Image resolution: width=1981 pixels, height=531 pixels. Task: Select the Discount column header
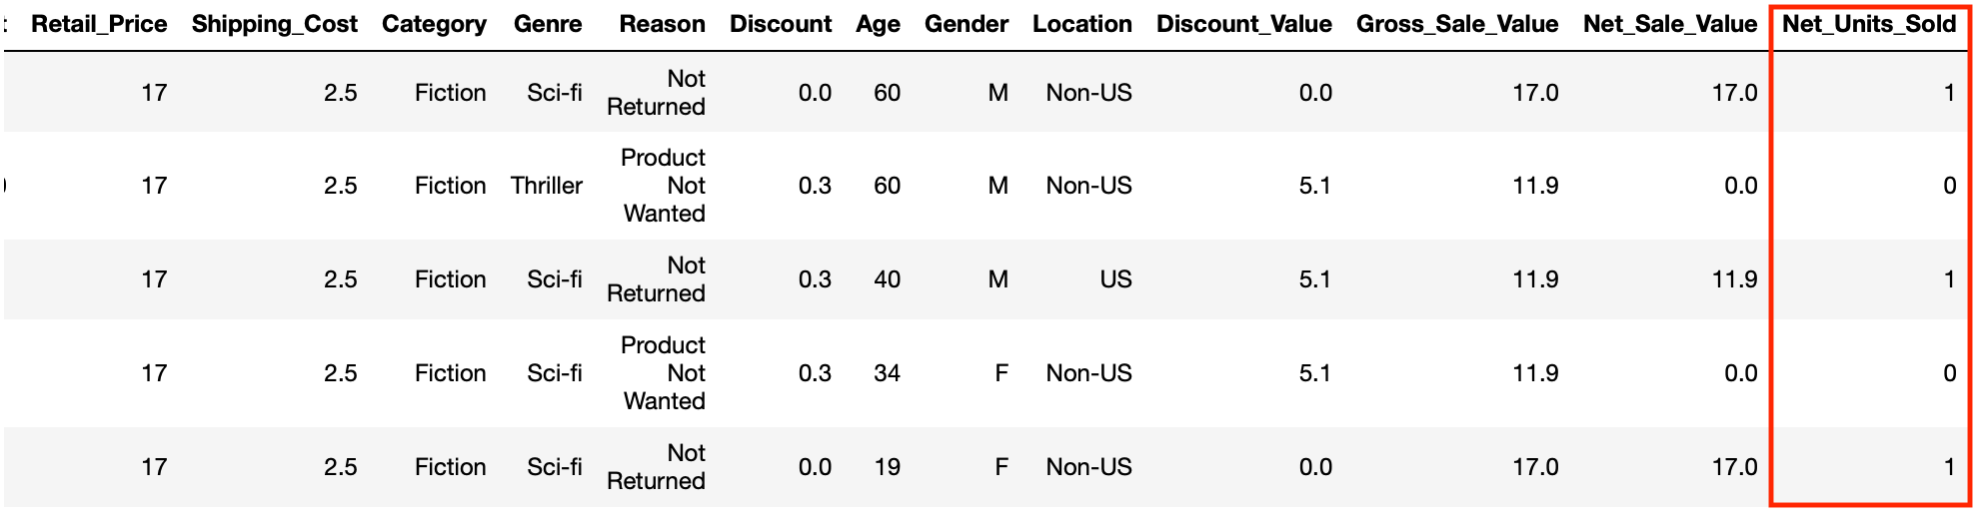point(780,24)
